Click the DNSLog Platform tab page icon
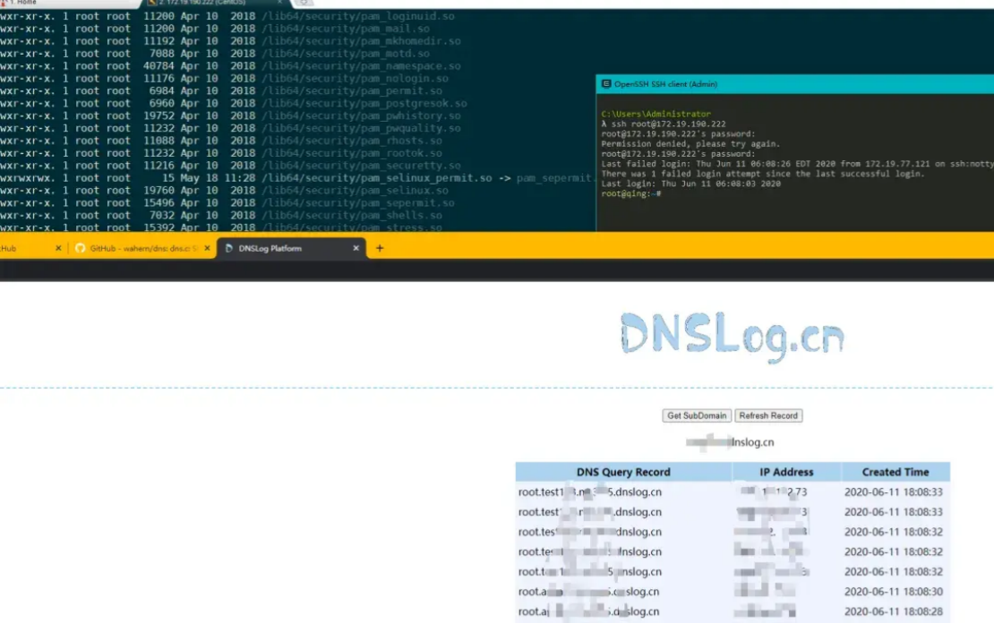The width and height of the screenshot is (994, 623). 229,249
